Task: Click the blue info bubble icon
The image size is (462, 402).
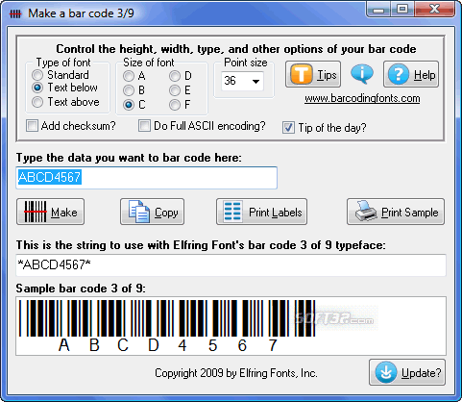Action: (362, 74)
